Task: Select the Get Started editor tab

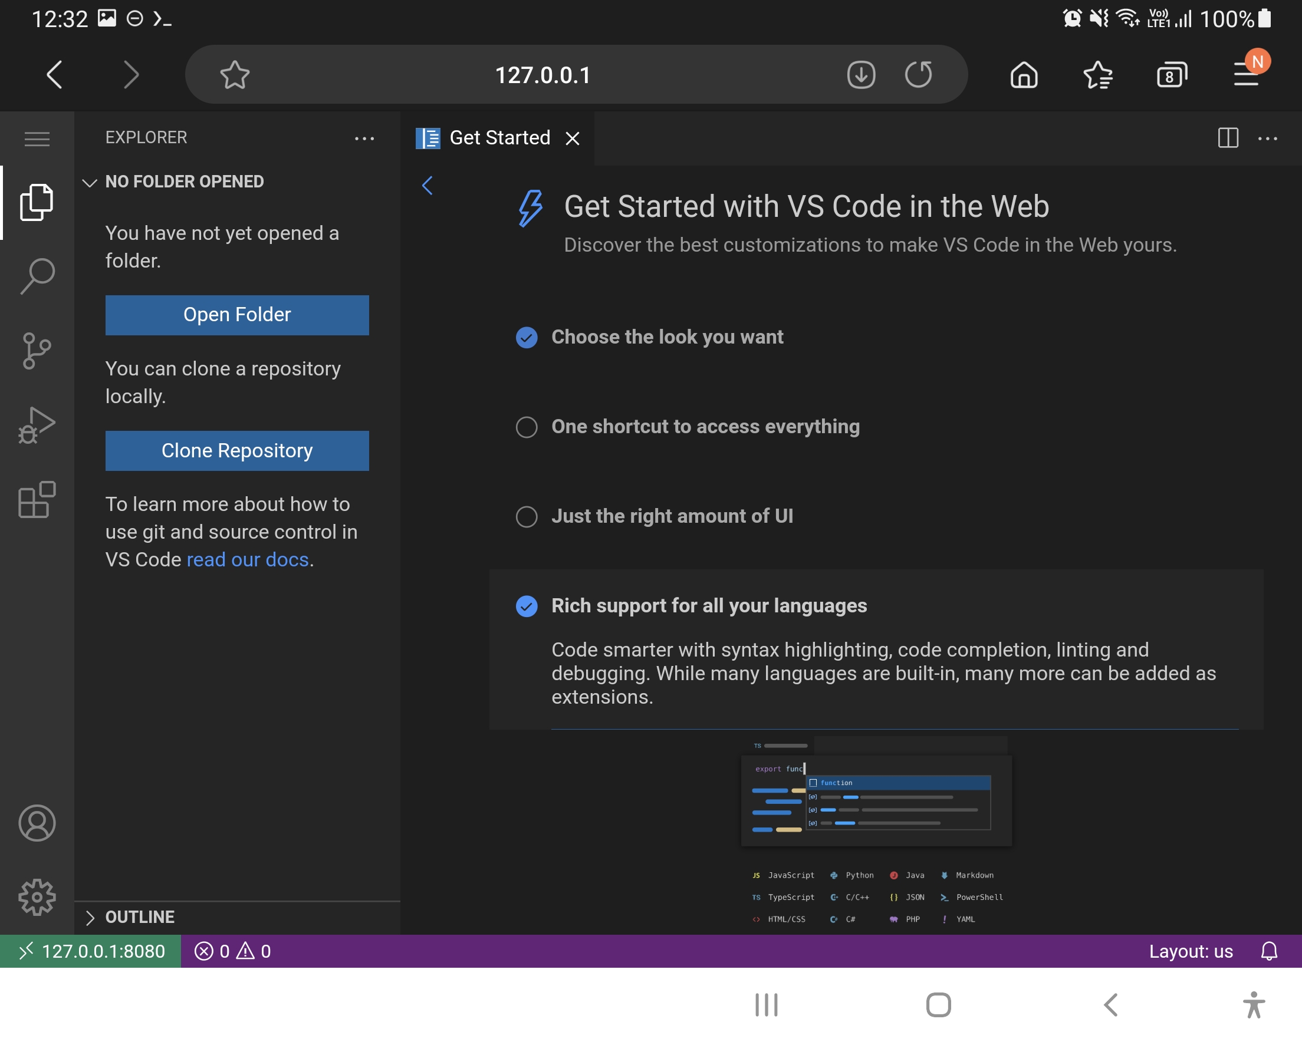Action: [499, 139]
